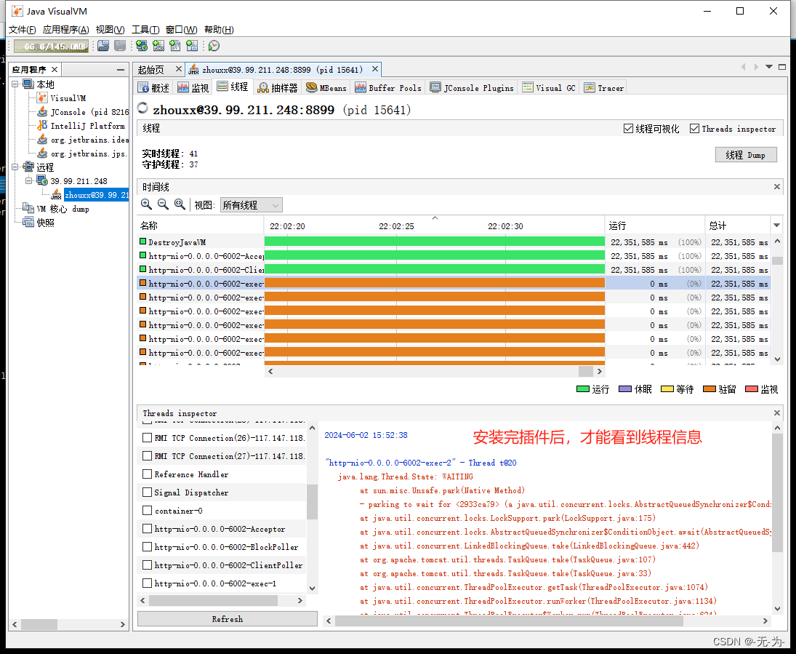Click the VM 核心 dump node icon
Screen dimensions: 796x654
(x=28, y=208)
